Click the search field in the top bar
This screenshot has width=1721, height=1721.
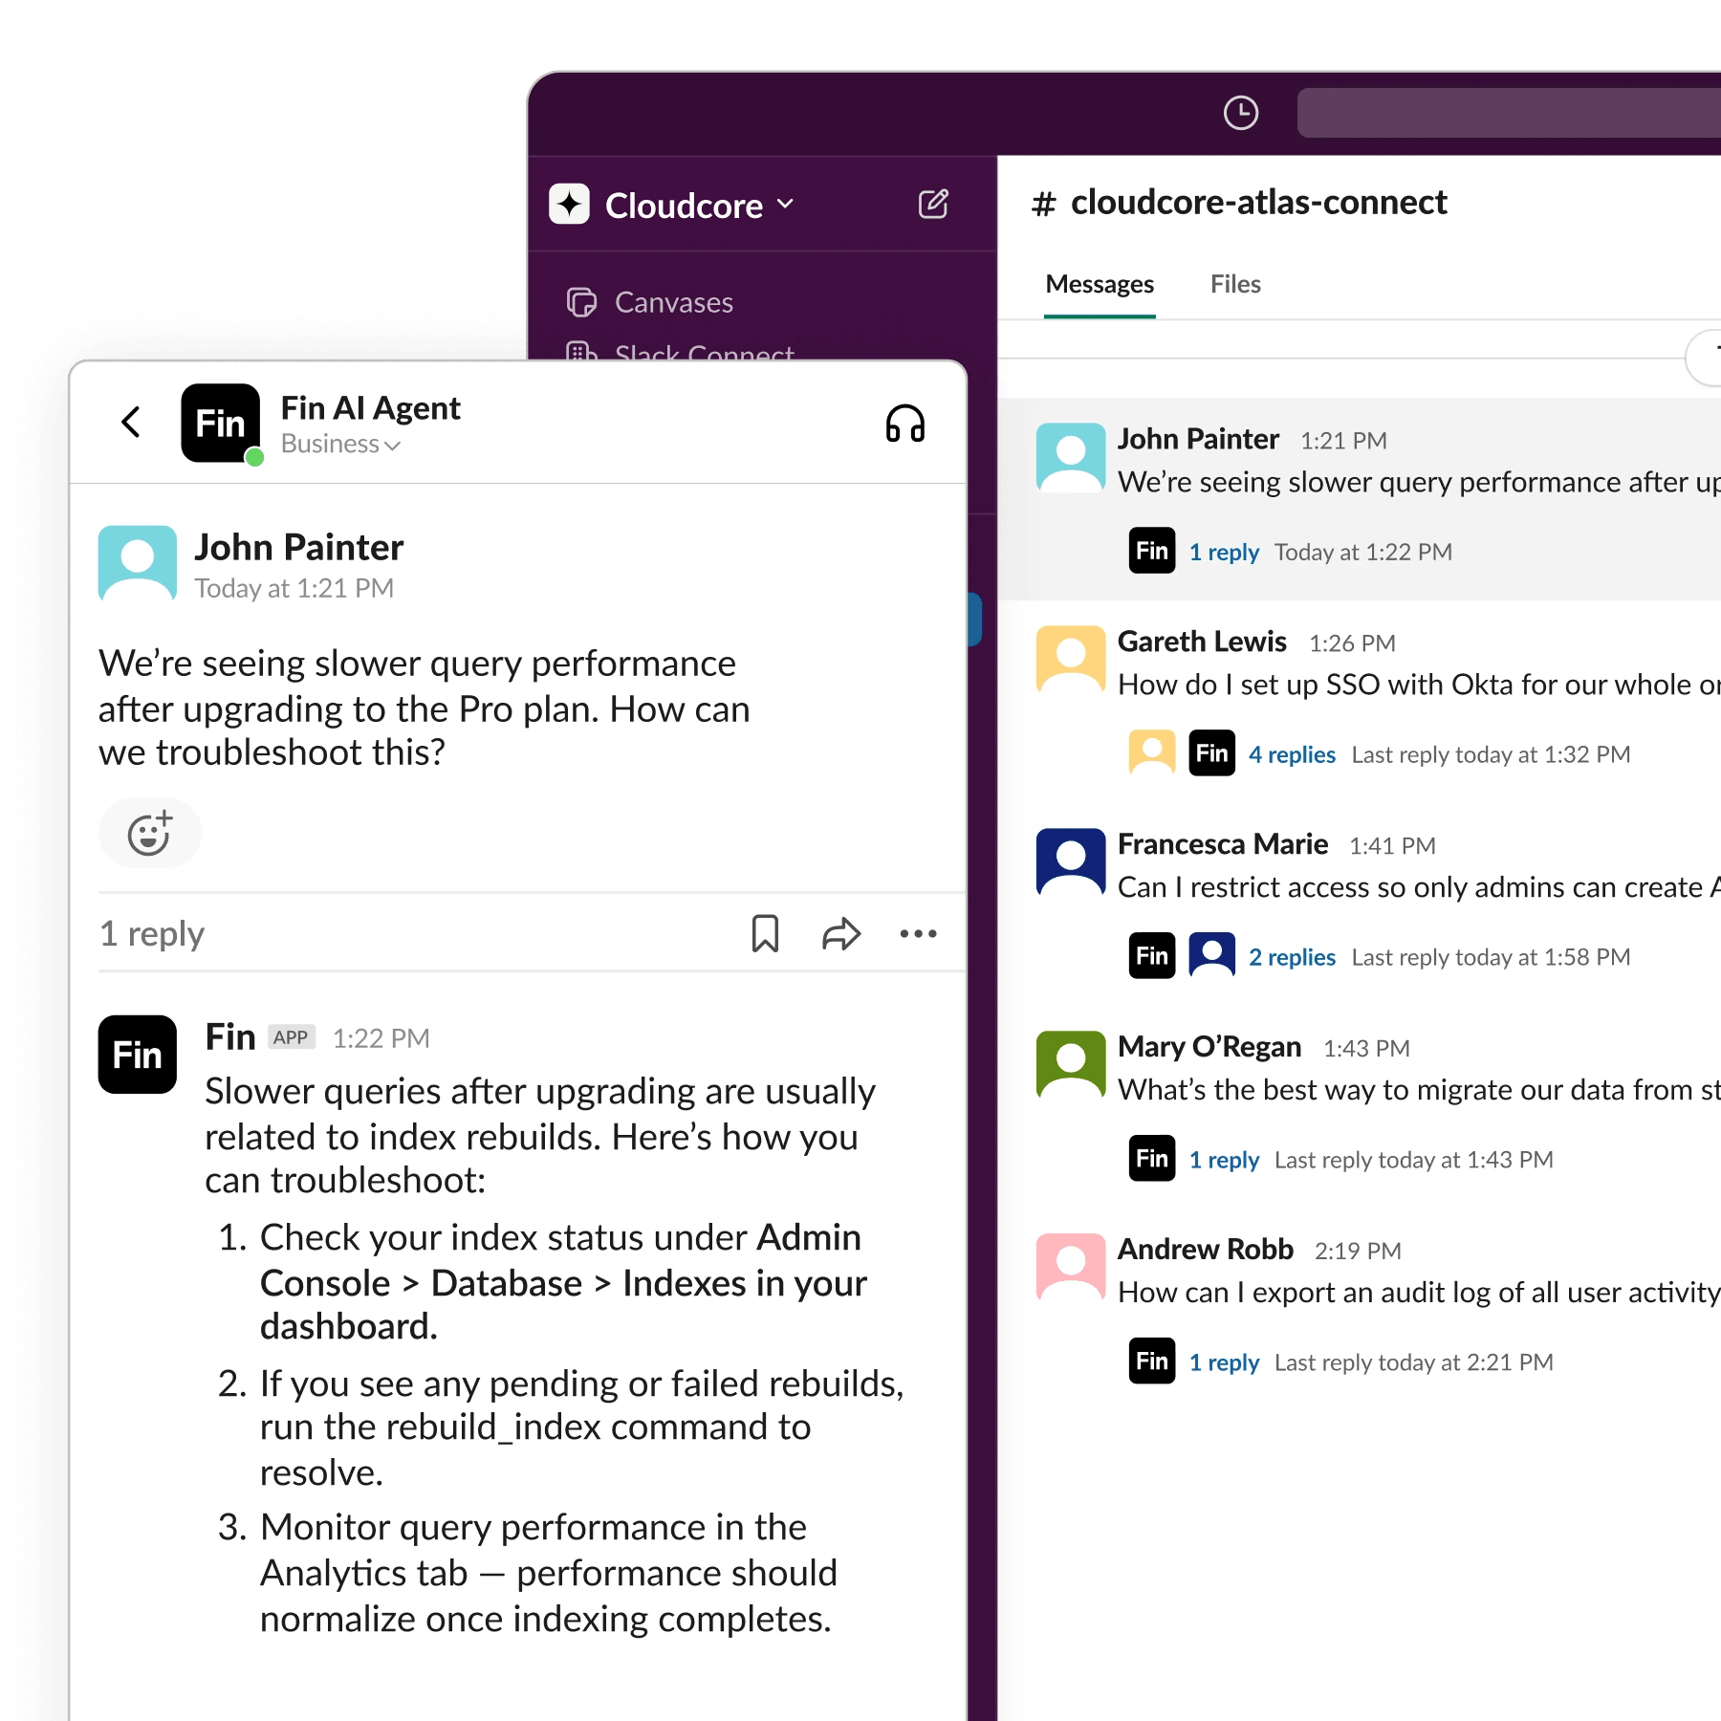1509,113
